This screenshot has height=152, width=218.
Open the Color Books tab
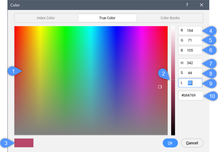point(170,18)
